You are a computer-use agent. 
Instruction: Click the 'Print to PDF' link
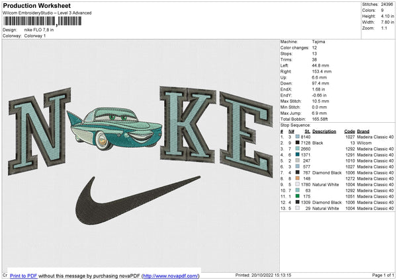tap(24, 275)
